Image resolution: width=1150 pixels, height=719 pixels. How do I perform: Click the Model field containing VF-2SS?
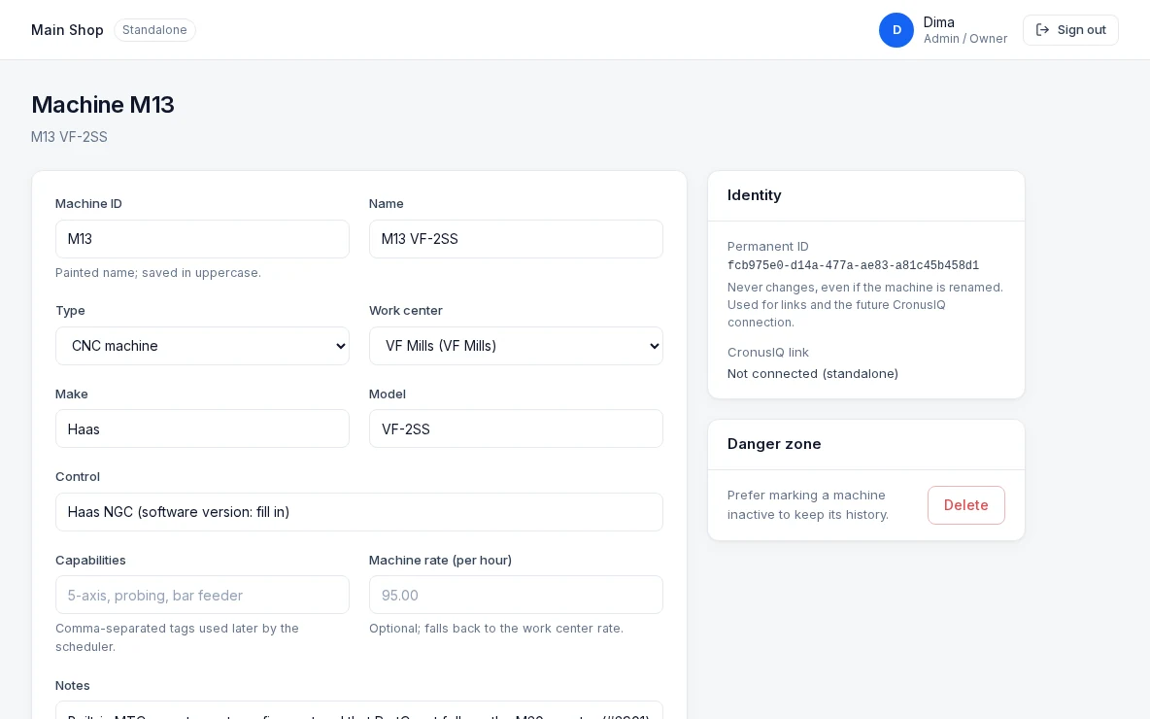[517, 428]
